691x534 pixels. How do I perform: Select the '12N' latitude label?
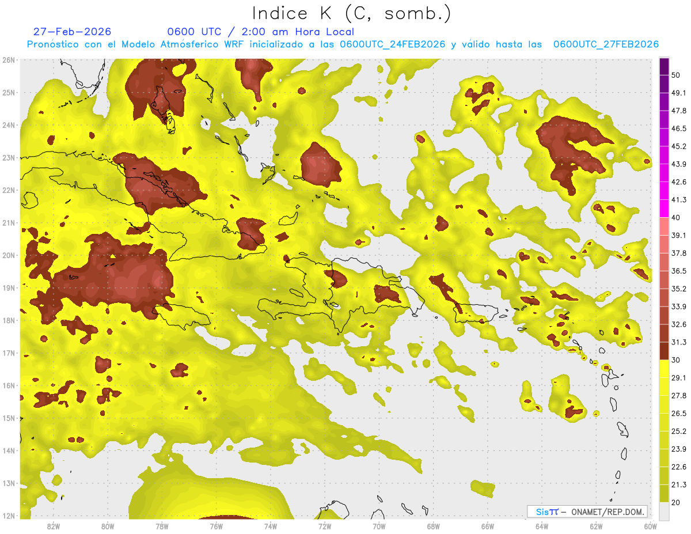9,516
